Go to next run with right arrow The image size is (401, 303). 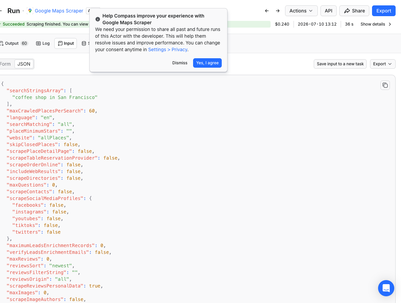point(278,11)
